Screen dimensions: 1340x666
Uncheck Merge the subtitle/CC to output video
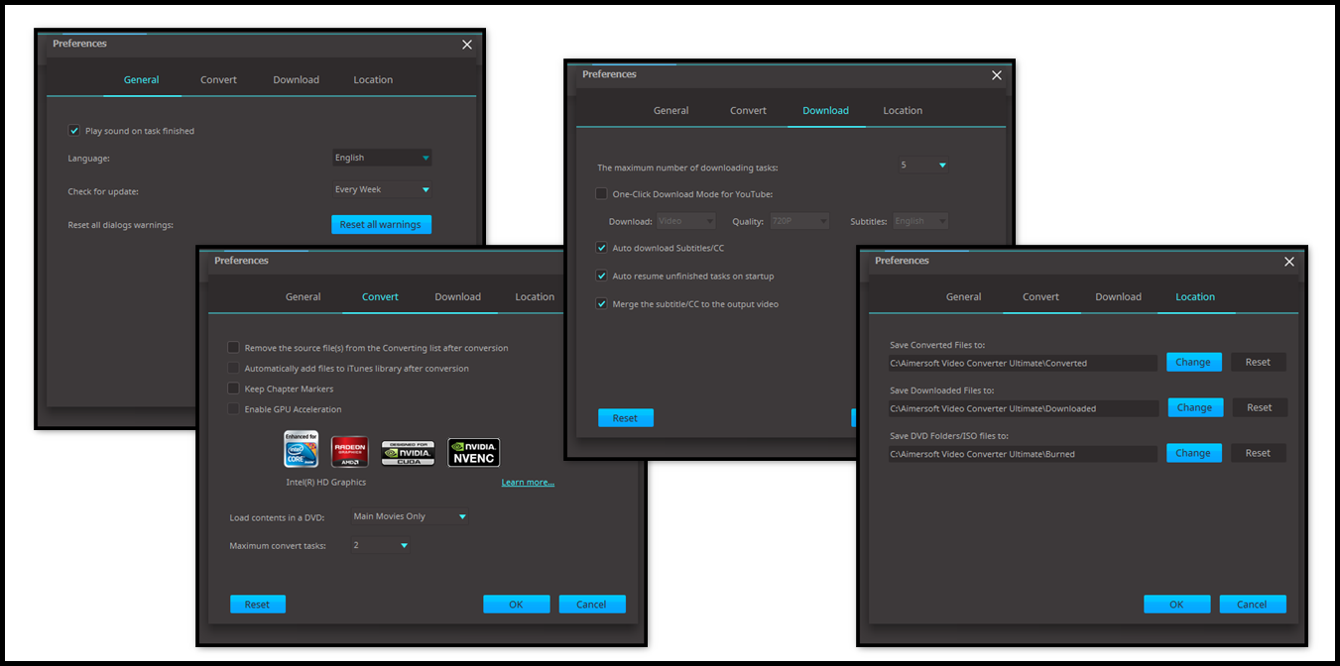(601, 304)
